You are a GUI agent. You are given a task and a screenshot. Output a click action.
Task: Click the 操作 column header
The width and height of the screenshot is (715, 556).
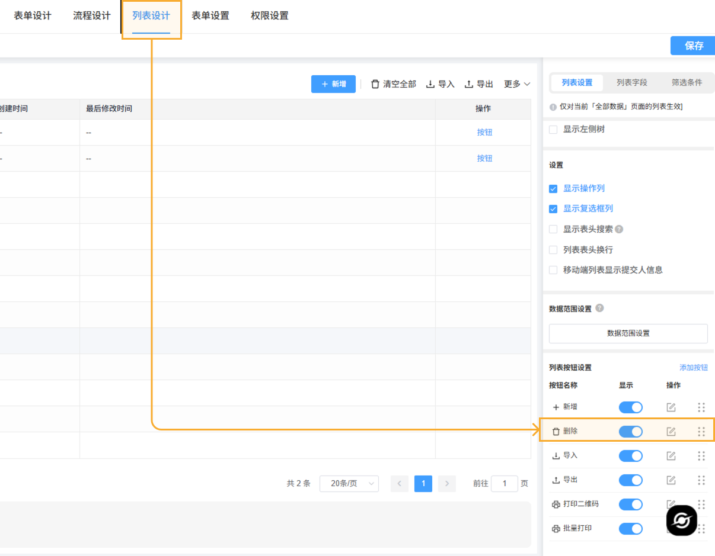483,109
